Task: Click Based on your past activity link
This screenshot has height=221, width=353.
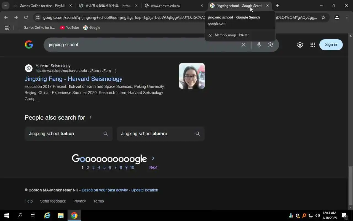Action: (105, 190)
